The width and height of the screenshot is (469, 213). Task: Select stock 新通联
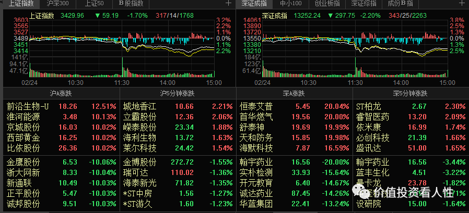click(61, 183)
